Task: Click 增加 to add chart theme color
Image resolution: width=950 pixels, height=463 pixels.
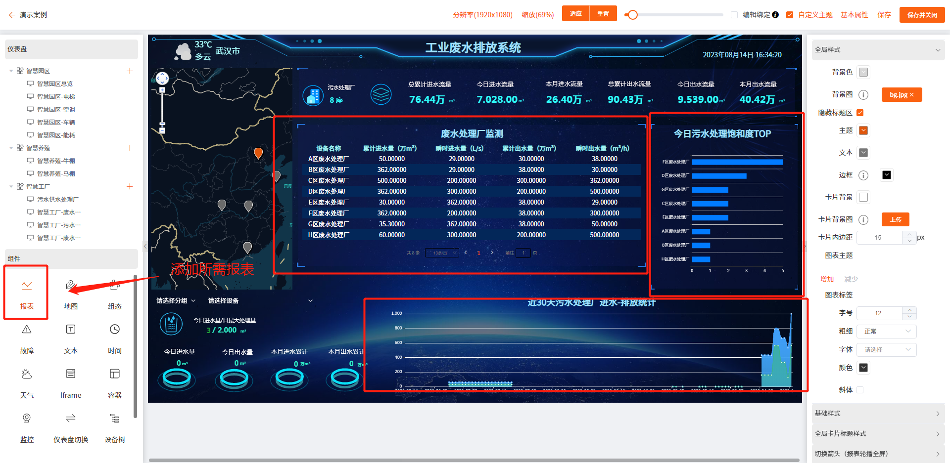Action: [827, 279]
